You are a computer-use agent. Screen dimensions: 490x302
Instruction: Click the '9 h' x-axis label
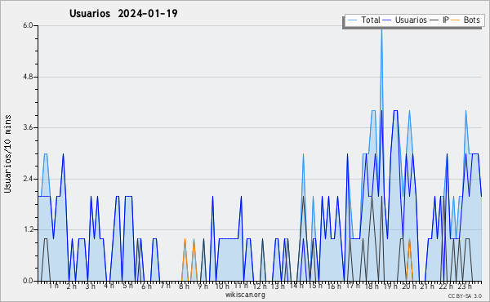(203, 286)
